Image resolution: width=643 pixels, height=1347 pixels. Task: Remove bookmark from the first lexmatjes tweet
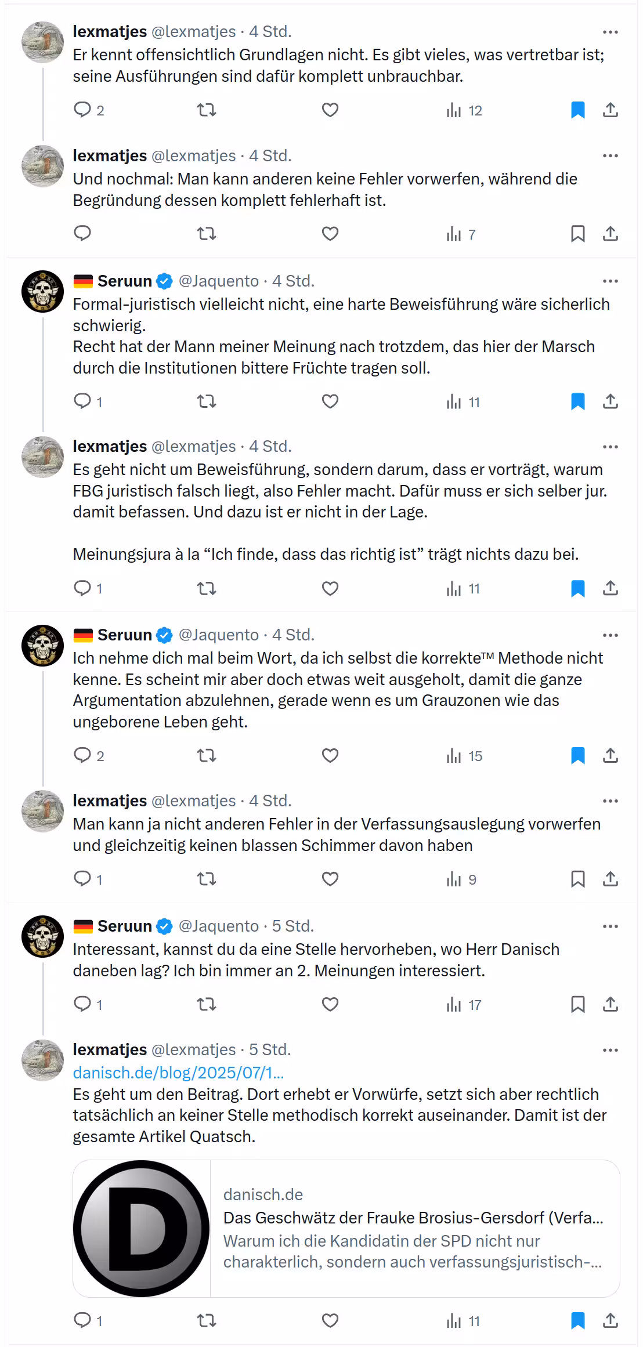click(578, 110)
